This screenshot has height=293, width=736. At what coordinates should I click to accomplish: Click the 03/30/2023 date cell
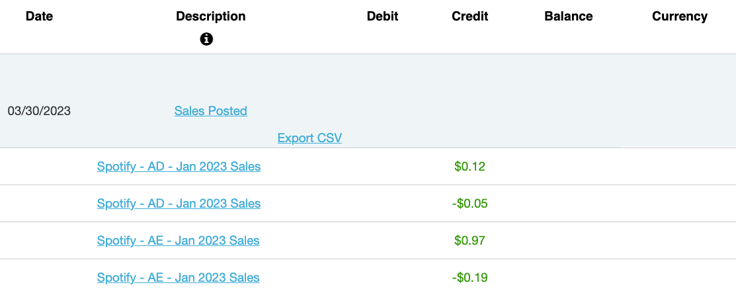39,111
